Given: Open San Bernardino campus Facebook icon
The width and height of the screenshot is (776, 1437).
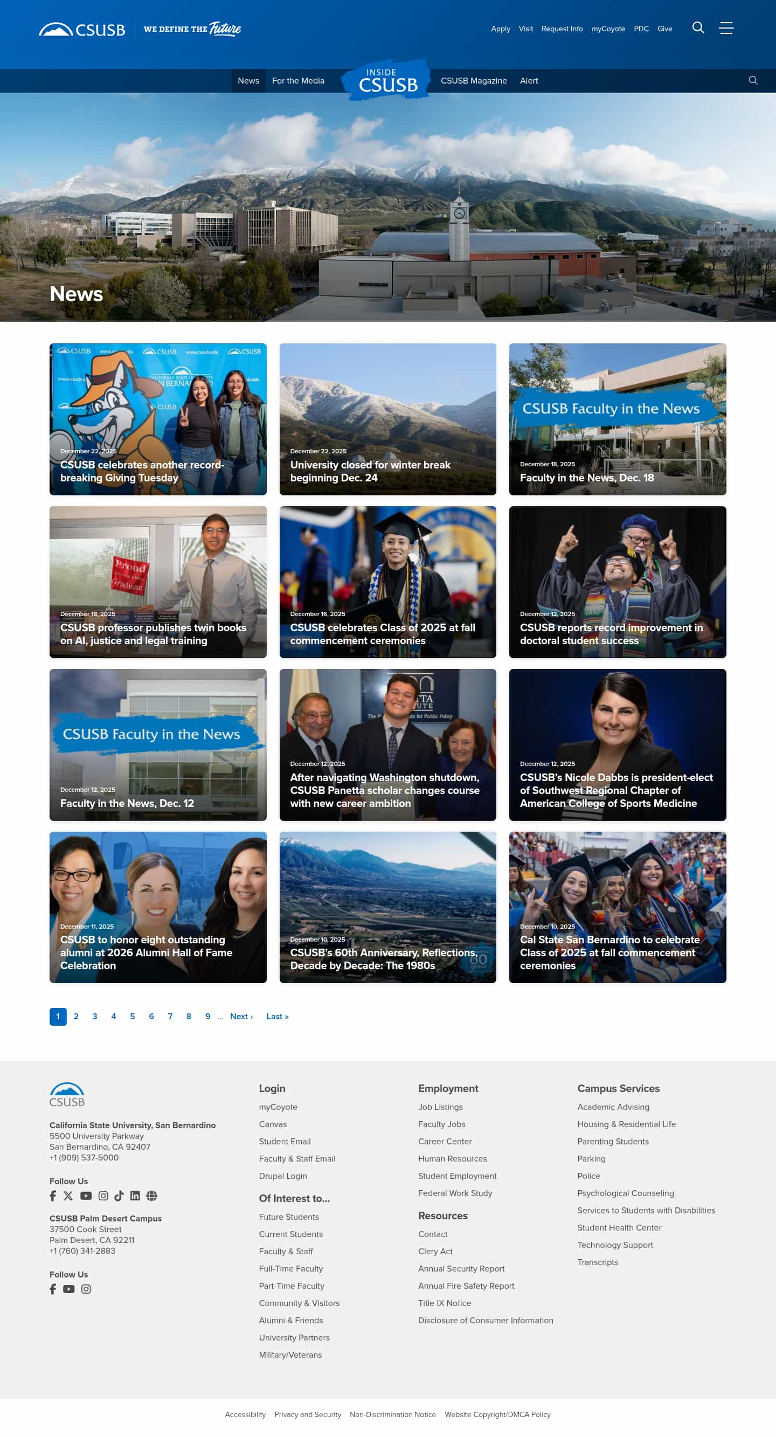Looking at the screenshot, I should point(53,1196).
